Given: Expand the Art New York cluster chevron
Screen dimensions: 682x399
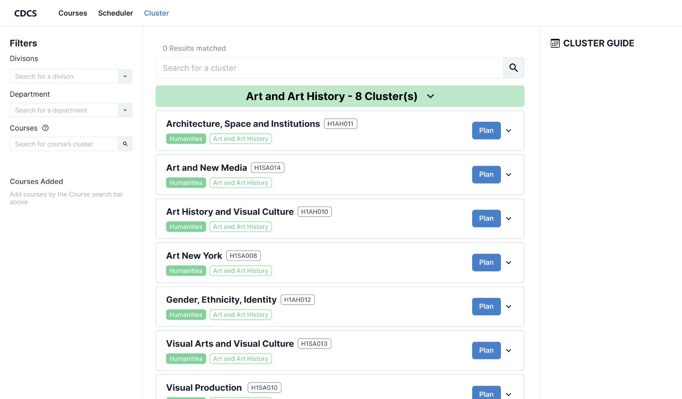Looking at the screenshot, I should click(509, 262).
